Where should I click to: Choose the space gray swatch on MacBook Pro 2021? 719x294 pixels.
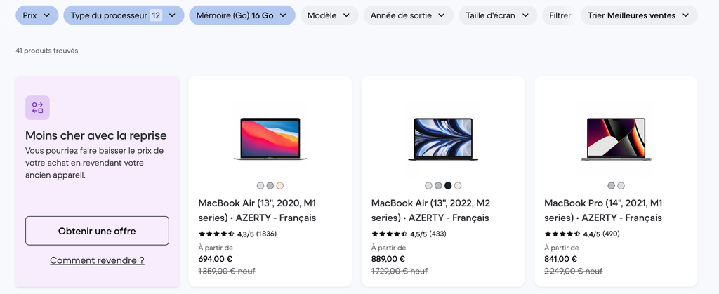point(611,185)
